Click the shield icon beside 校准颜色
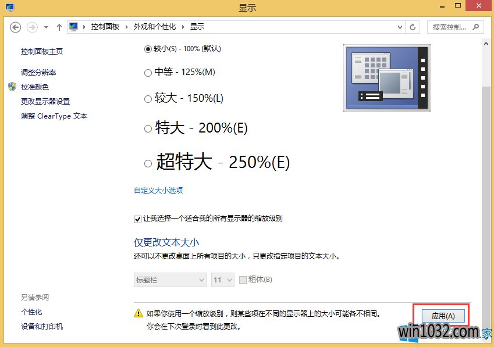This screenshot has height=347, width=494. [12, 87]
